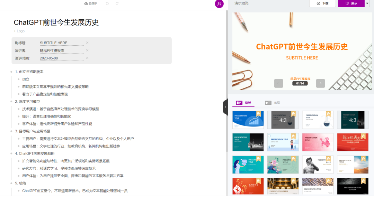Screen dimensions: 374x197
Task: Click outline item 前期版本采用基于规则的预先定义模板策略
Action: pyautogui.click(x=55, y=87)
